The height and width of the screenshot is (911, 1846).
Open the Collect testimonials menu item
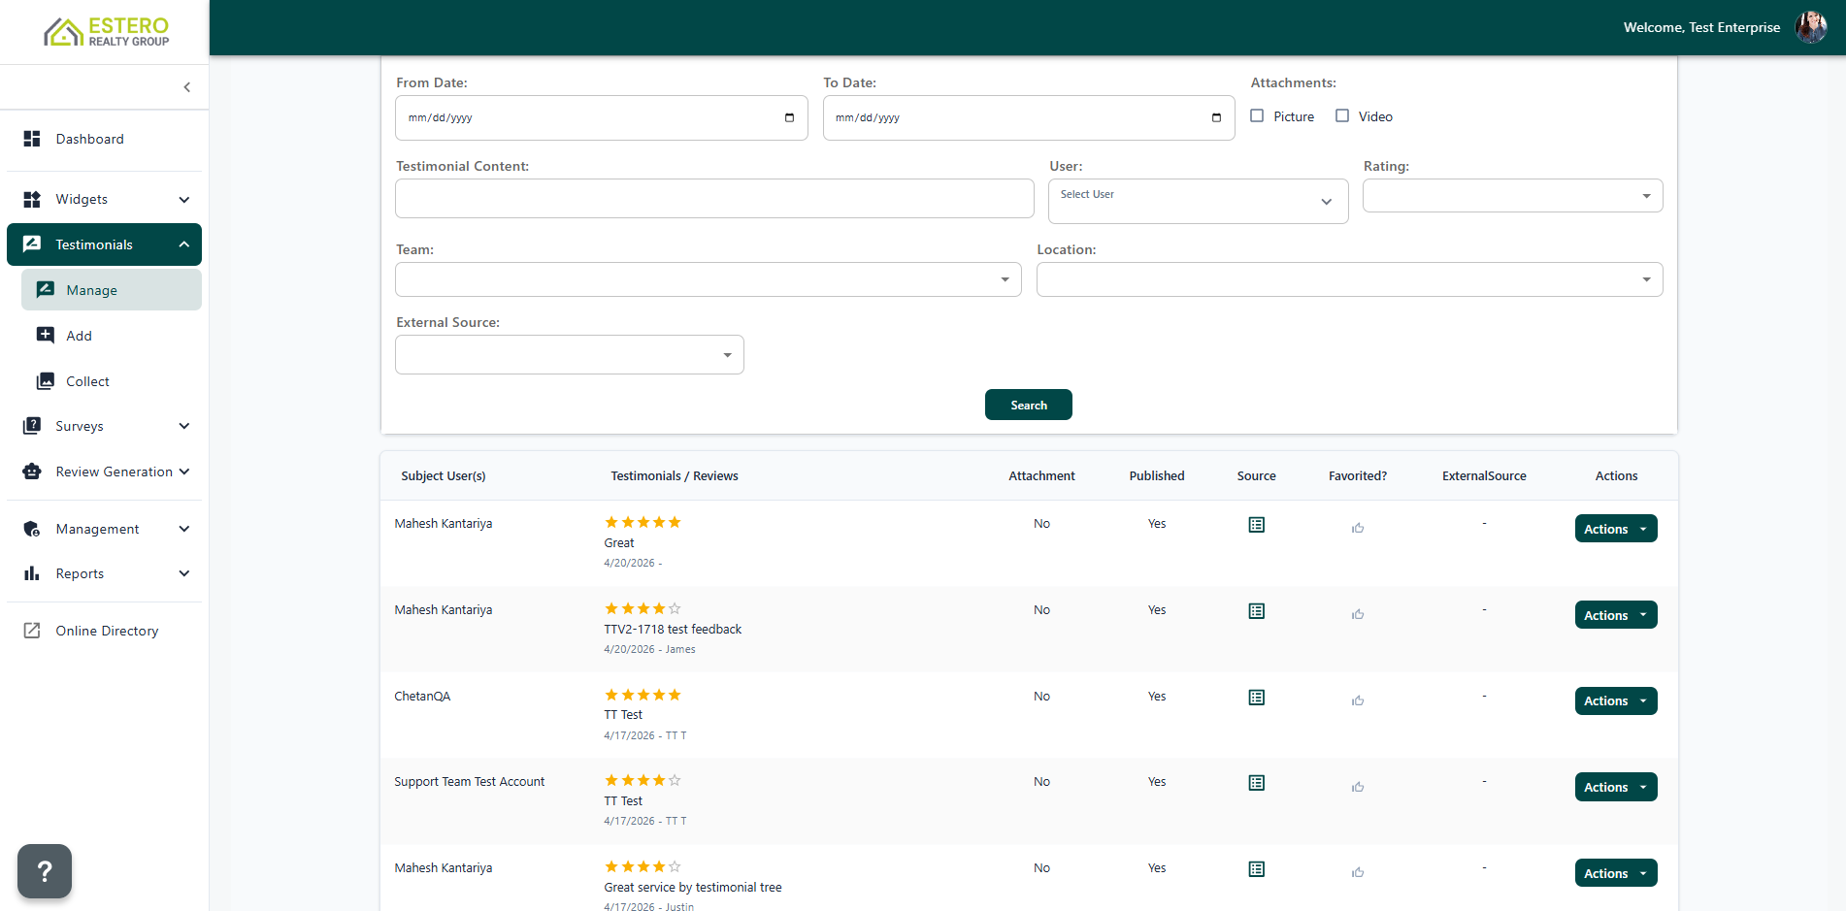click(x=87, y=381)
